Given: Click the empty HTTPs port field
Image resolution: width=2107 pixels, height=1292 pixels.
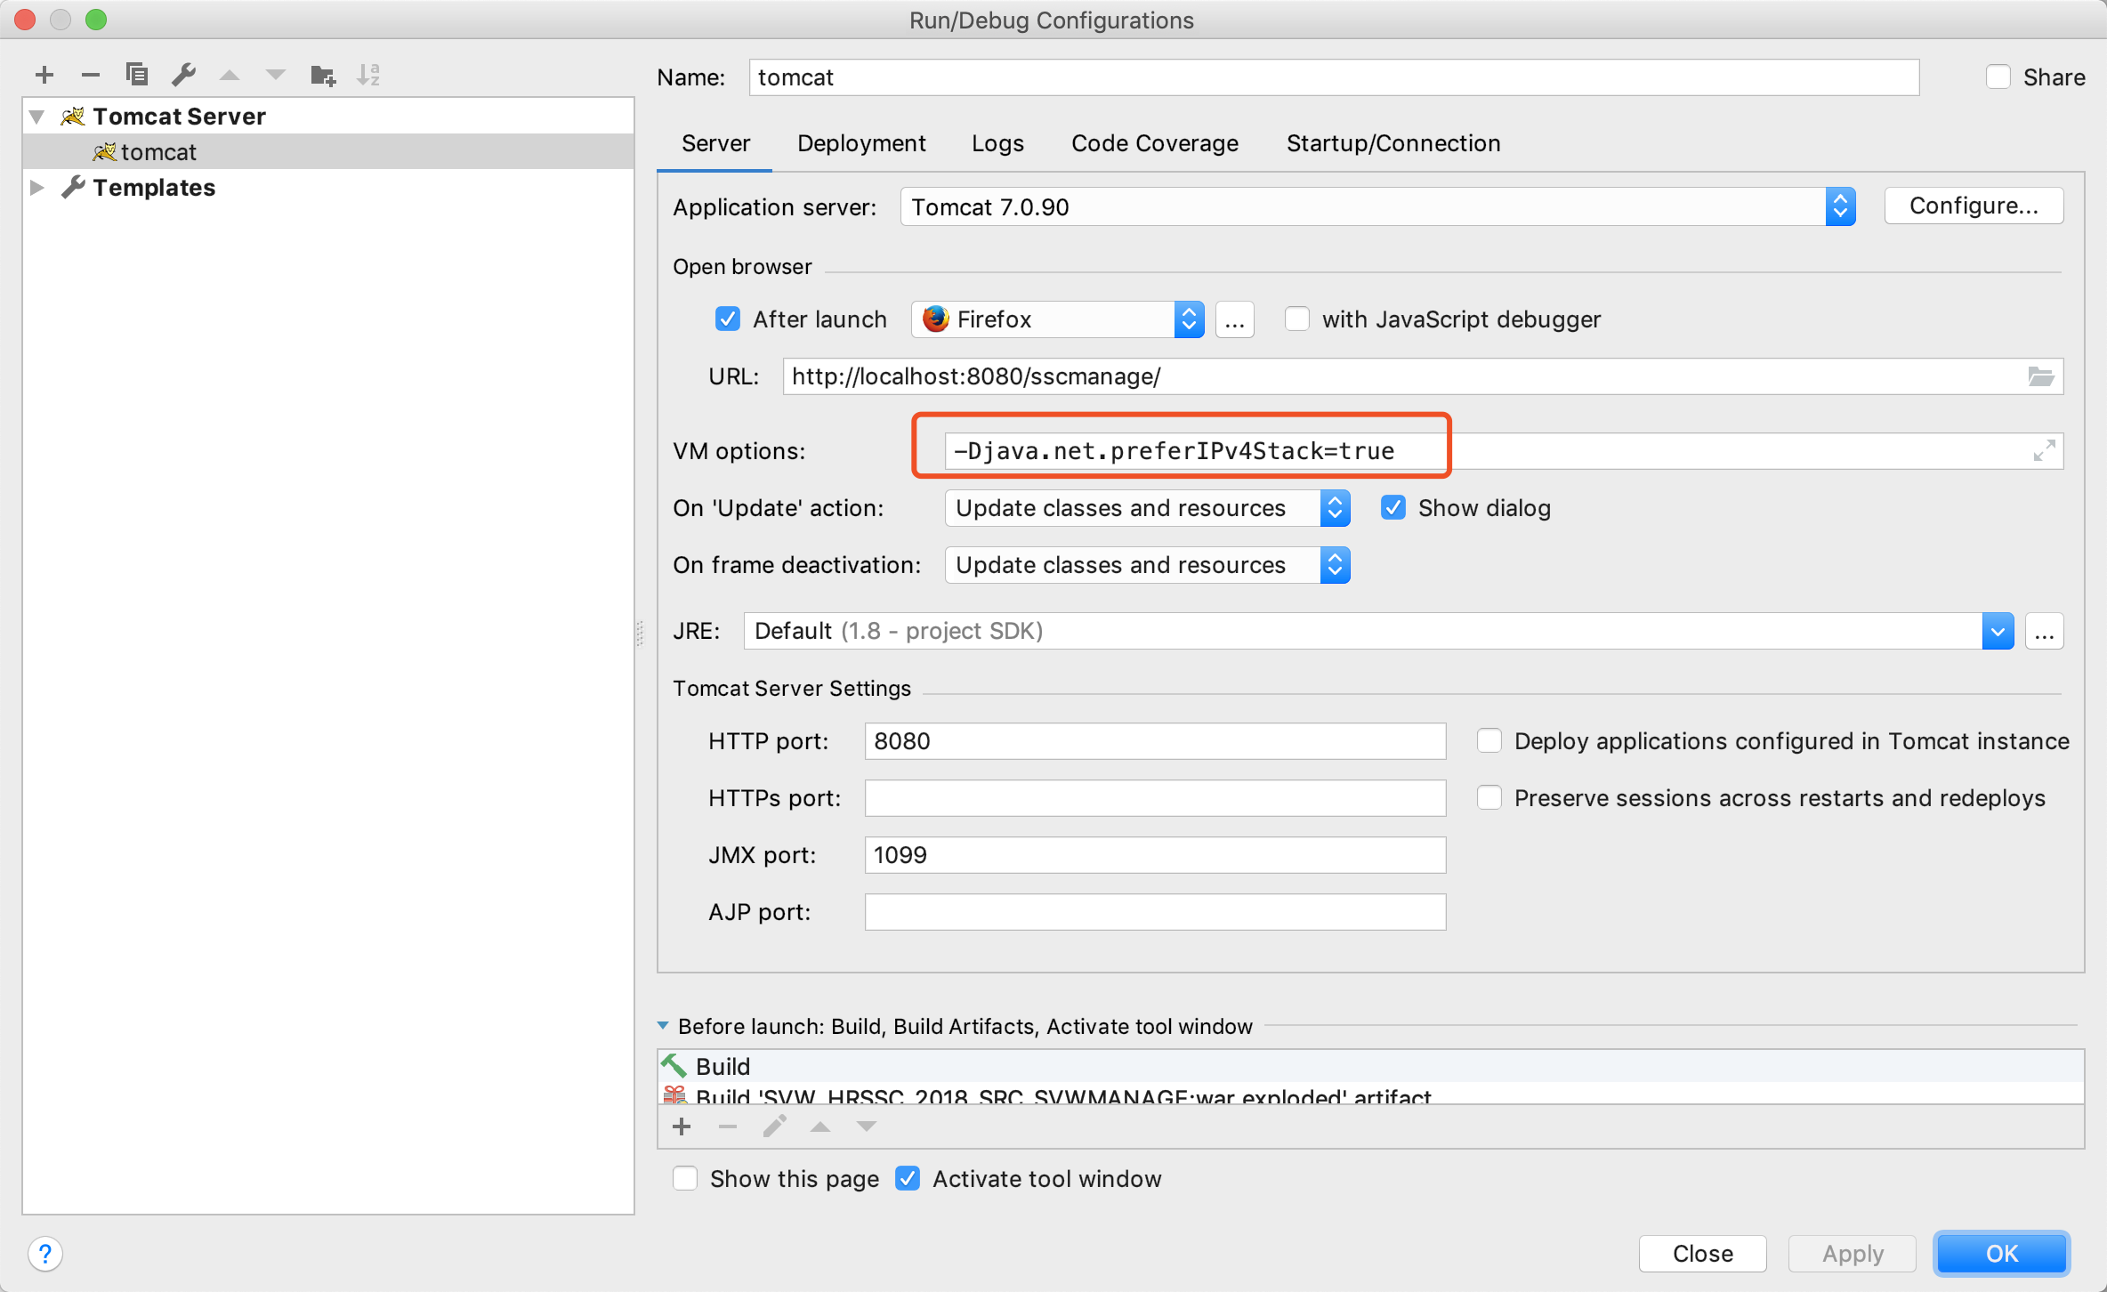Looking at the screenshot, I should [x=1155, y=798].
